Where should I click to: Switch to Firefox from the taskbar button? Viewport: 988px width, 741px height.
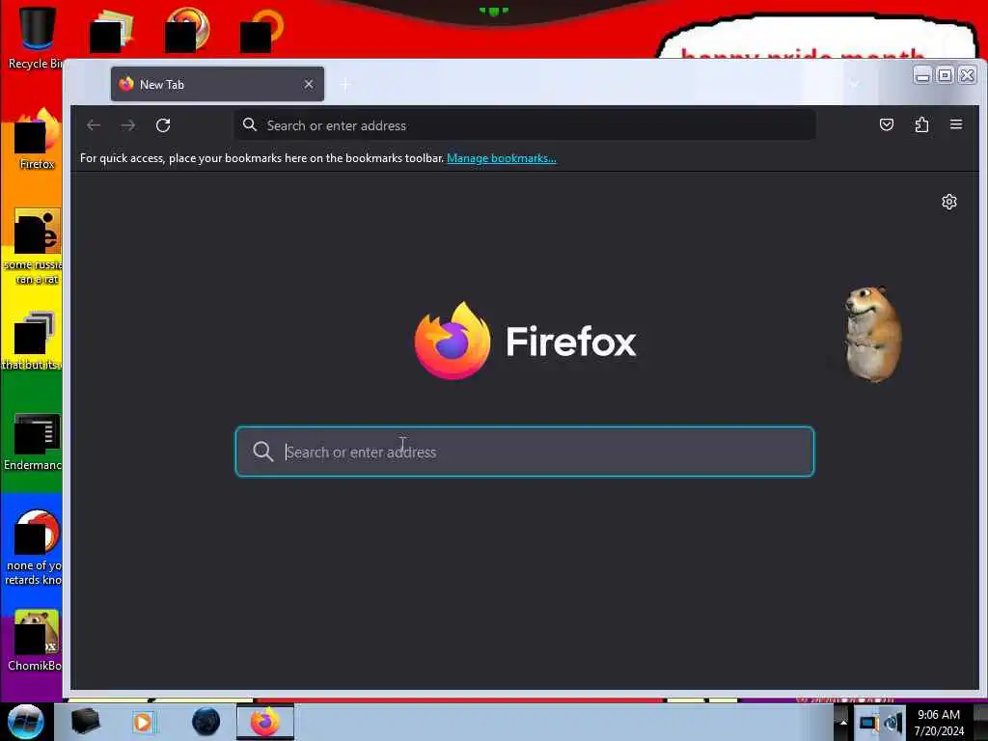click(265, 722)
